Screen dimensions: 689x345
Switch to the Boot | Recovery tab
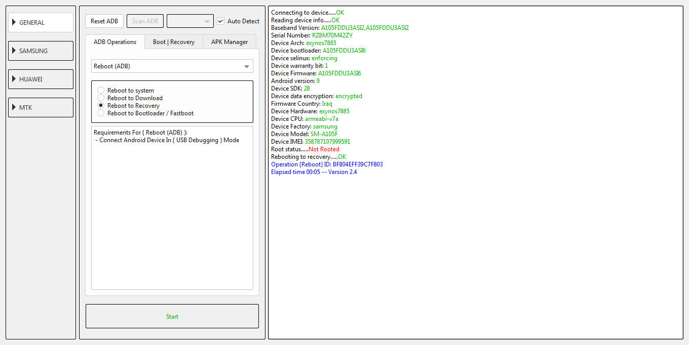pyautogui.click(x=174, y=42)
